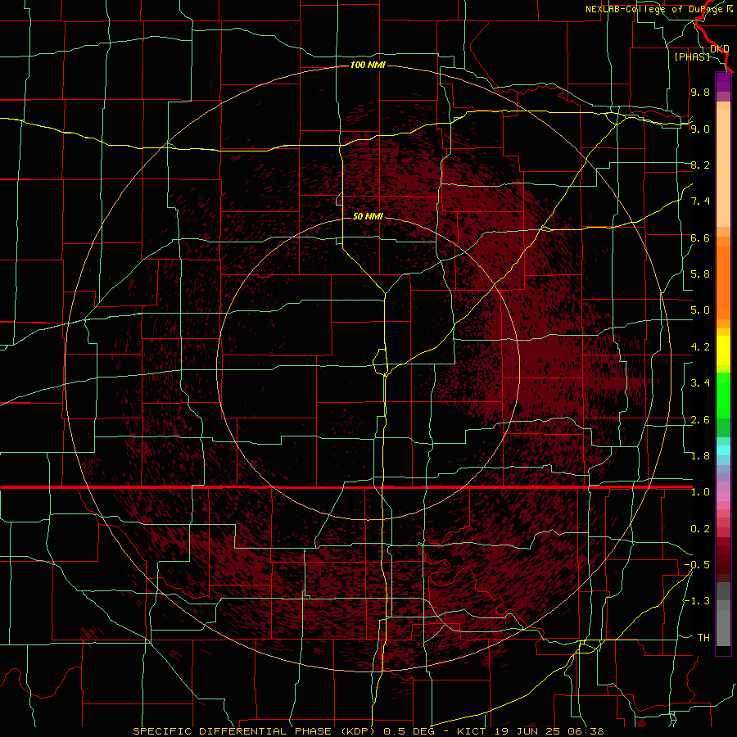Screen dimensions: 737x737
Task: Click the TH threshold label
Action: point(703,638)
